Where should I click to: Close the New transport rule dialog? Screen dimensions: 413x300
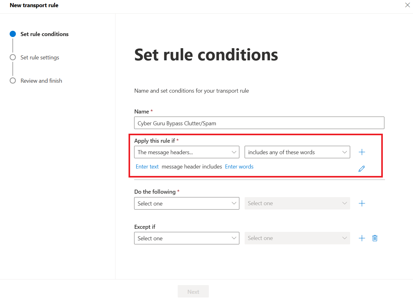pos(407,5)
